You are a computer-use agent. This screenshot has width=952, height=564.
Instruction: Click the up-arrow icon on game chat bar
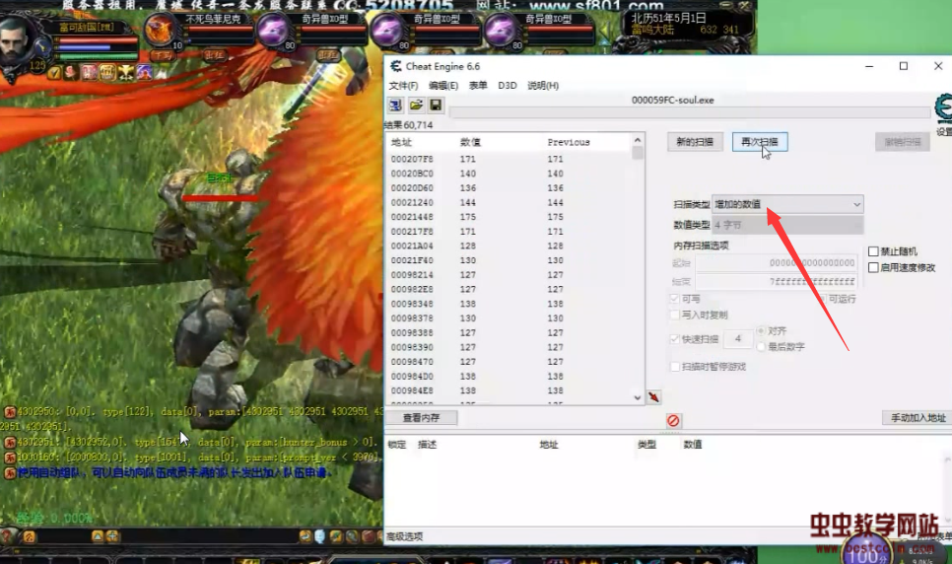click(98, 536)
